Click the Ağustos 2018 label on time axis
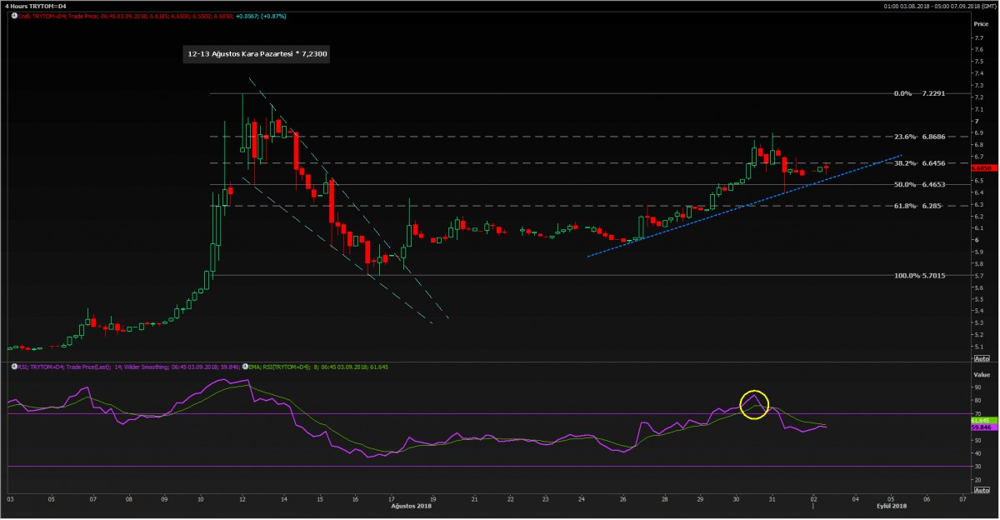This screenshot has width=1000, height=520. pyautogui.click(x=412, y=506)
